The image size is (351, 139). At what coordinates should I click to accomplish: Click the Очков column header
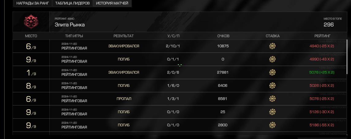[x=223, y=36]
